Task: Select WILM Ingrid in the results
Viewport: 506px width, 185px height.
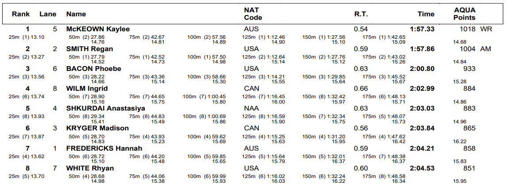Action: [x=87, y=89]
